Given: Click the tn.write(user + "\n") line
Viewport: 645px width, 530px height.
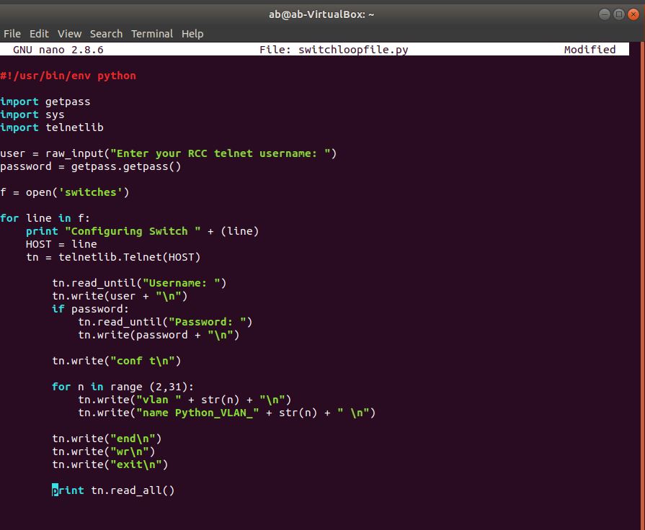Looking at the screenshot, I should 120,296.
